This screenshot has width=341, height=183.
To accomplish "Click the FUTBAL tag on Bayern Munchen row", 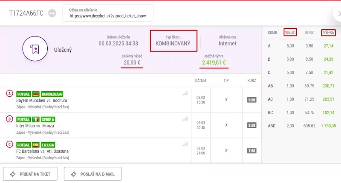I will click(23, 94).
